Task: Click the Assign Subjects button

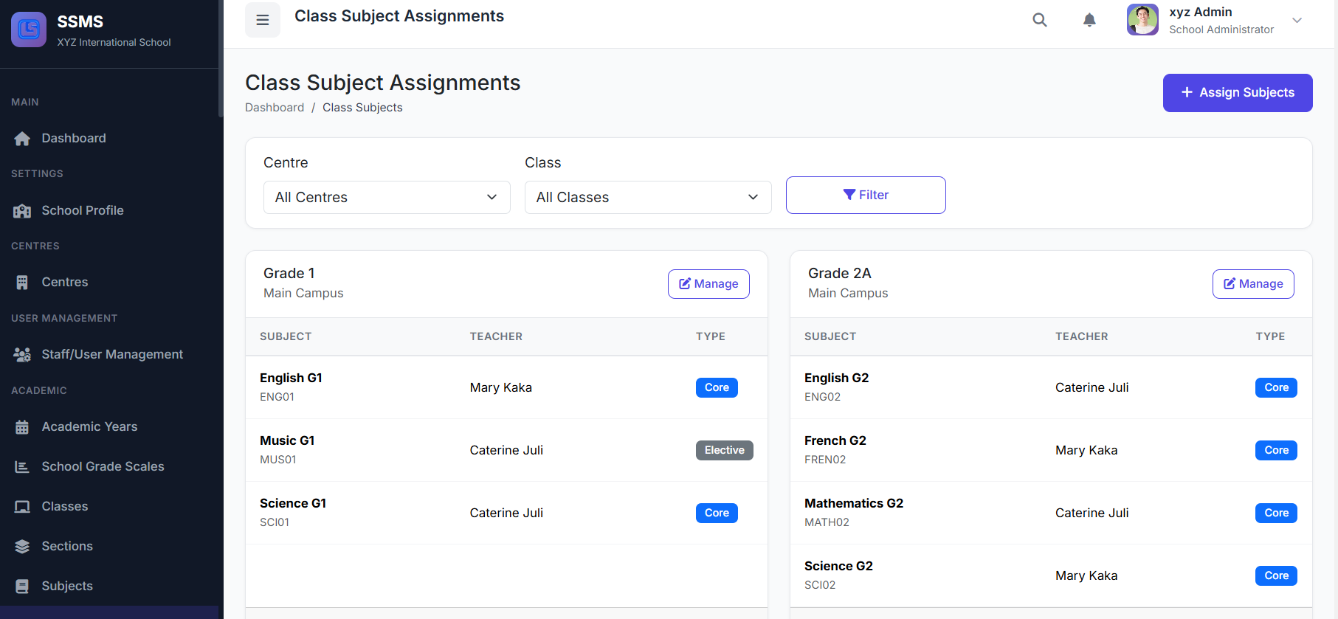Action: [x=1238, y=93]
